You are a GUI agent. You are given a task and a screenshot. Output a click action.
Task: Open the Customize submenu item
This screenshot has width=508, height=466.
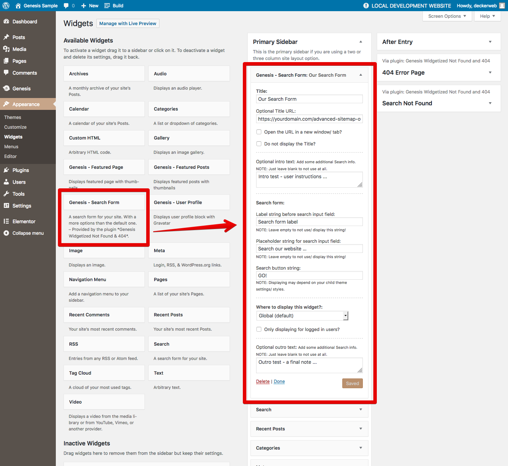click(15, 127)
